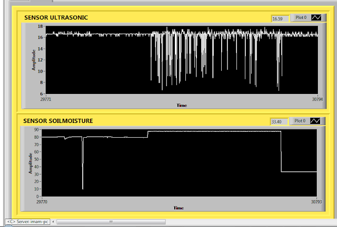Click ultrasonic x-axis start value 29771
The height and width of the screenshot is (227, 337).
[x=46, y=99]
